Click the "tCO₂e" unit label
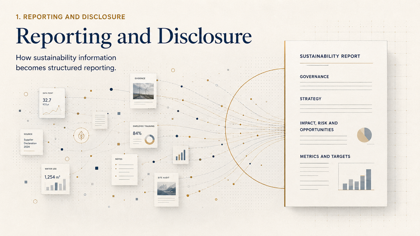 [x=46, y=104]
